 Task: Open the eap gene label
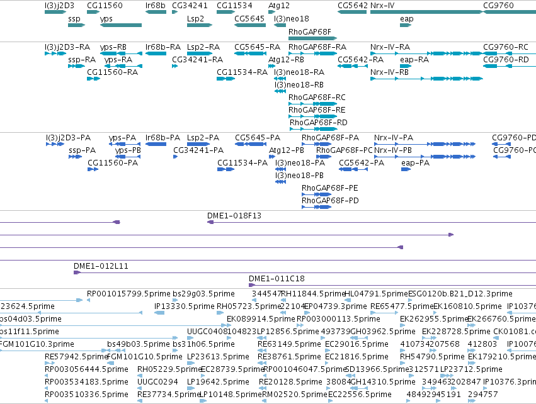coord(406,19)
